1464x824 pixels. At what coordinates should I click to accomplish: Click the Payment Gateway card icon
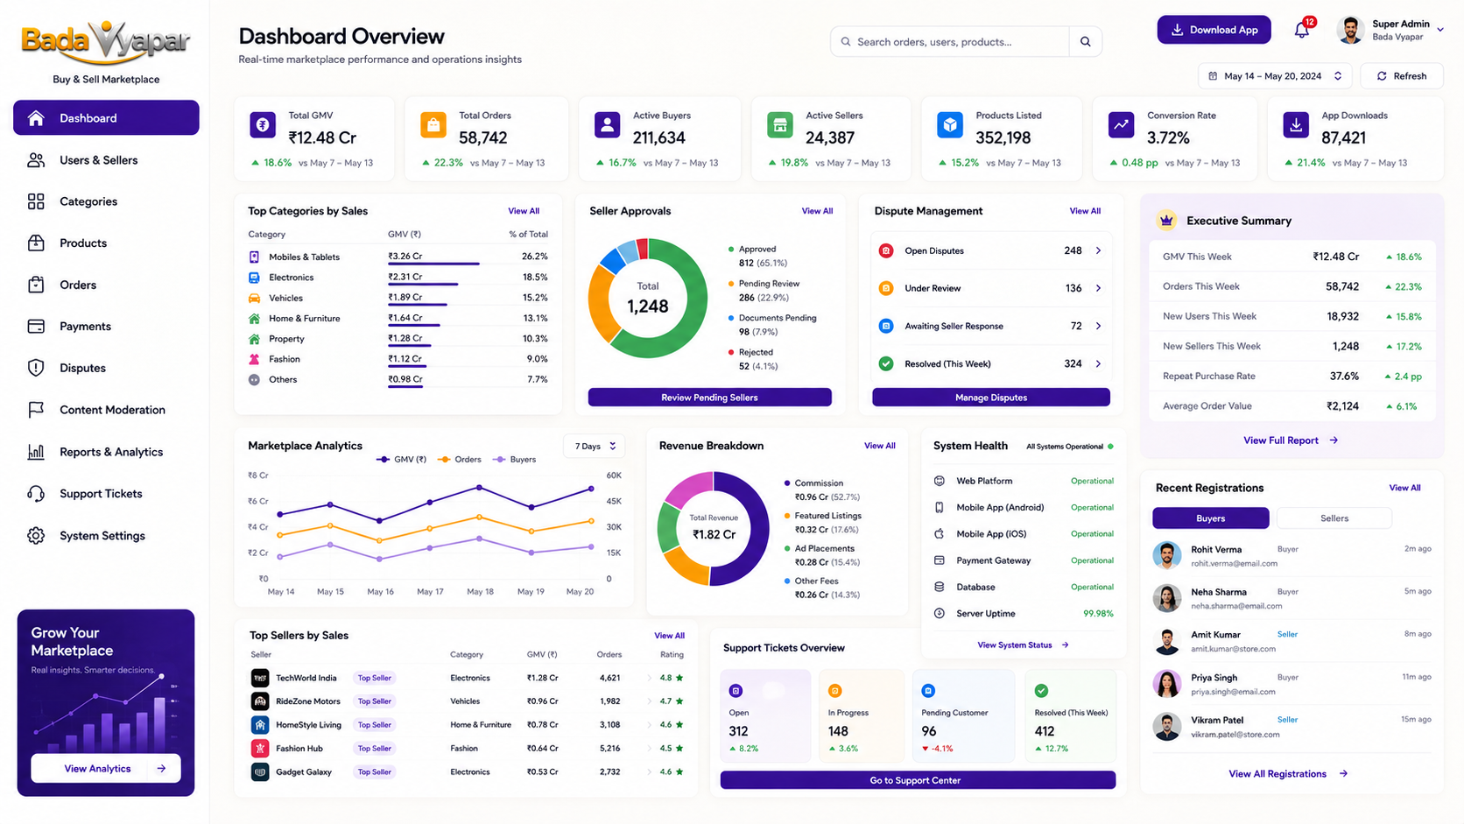point(940,560)
